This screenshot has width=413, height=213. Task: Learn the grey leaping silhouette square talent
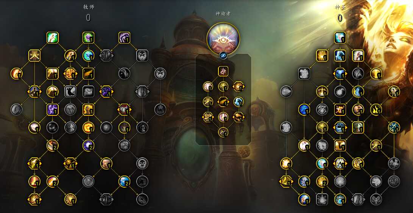tap(70, 91)
